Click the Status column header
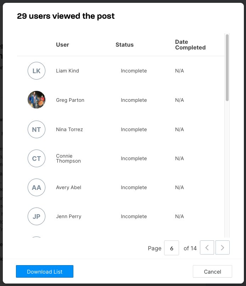The width and height of the screenshot is (246, 286). click(x=124, y=45)
